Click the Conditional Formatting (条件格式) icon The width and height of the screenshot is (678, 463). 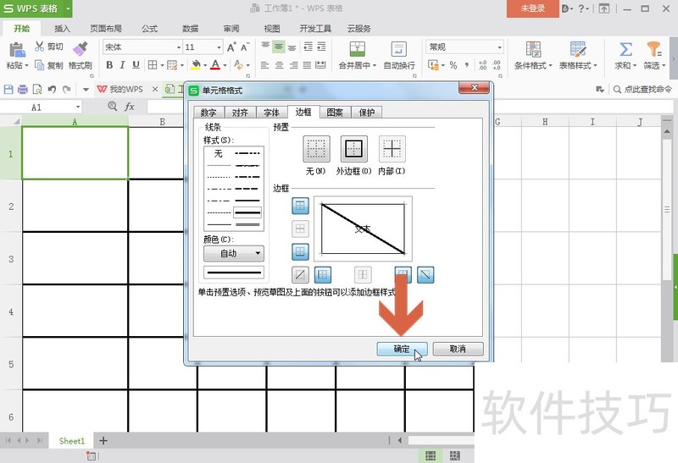533,49
